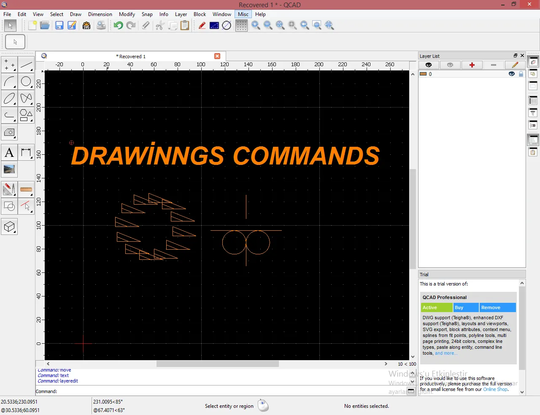Open the spline drawing tools
This screenshot has width=540, height=415.
26,98
